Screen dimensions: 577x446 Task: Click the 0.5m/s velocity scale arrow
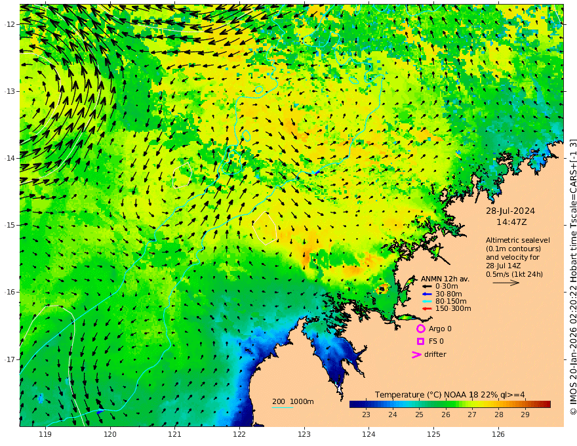coord(506,283)
